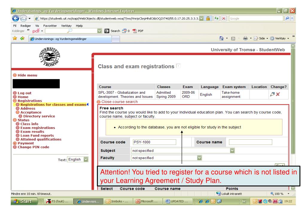306x212 pixels.
Task: Open the Vis menu
Action: [37, 26]
